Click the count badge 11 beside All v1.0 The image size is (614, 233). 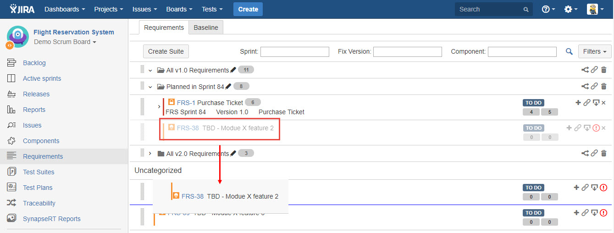(246, 70)
